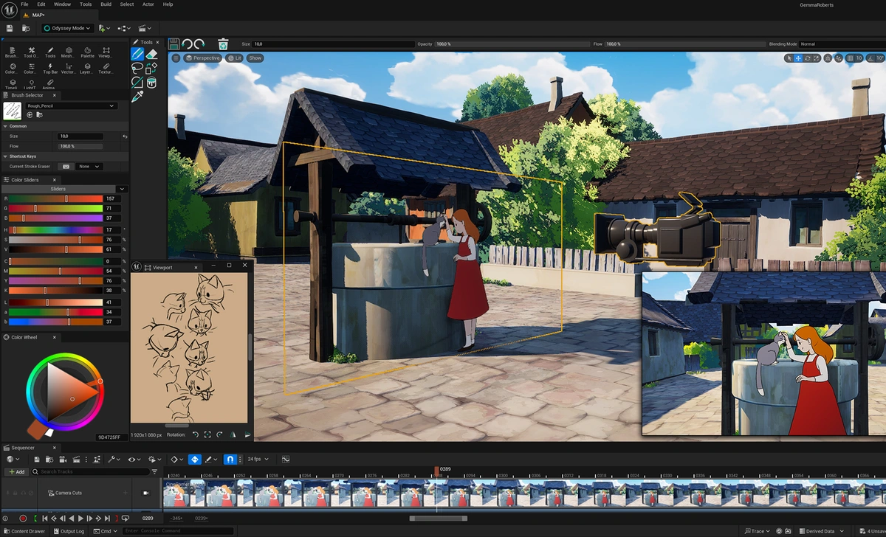The height and width of the screenshot is (537, 886).
Task: Open the Actor menu
Action: [x=148, y=4]
